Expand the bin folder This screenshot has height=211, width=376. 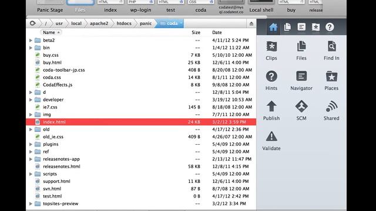pyautogui.click(x=31, y=47)
